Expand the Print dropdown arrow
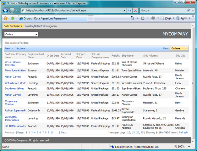Screen dimensions: 197x151 point(158,18)
